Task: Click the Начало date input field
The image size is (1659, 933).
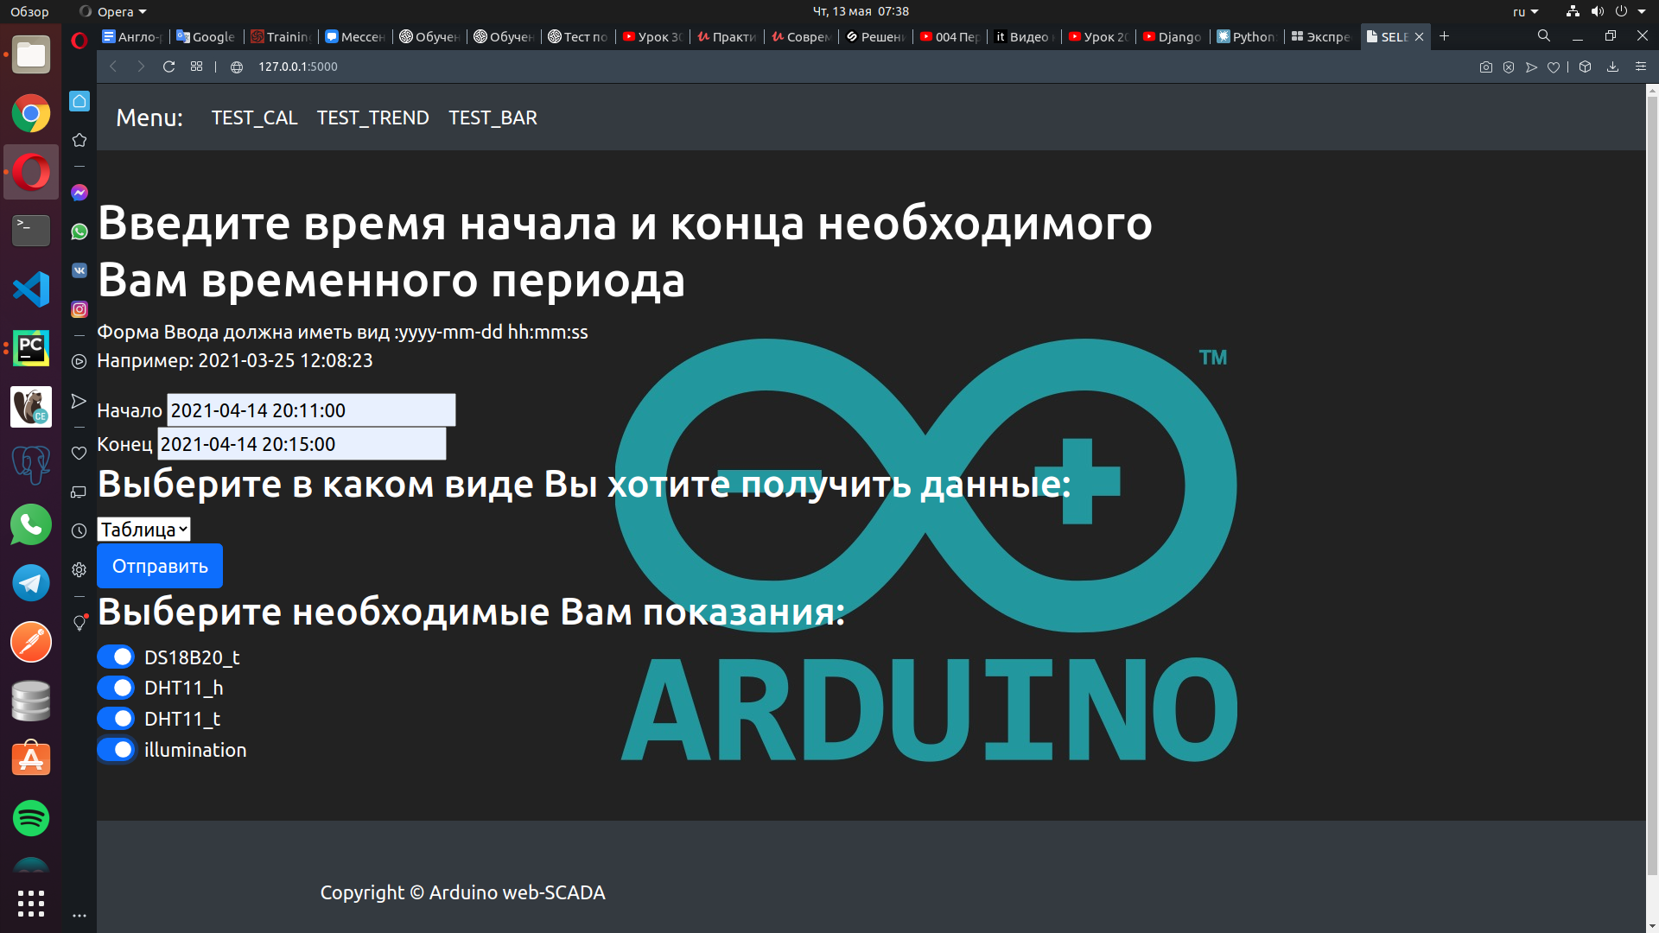Action: tap(310, 409)
